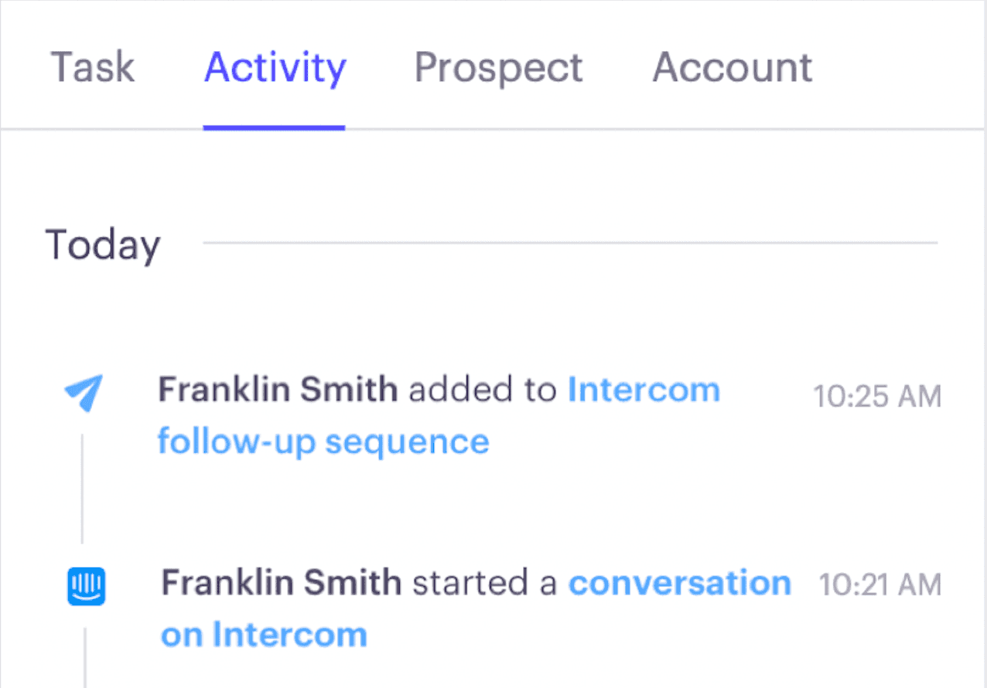987x688 pixels.
Task: Click the blue Intercom logo icon
Action: point(85,586)
